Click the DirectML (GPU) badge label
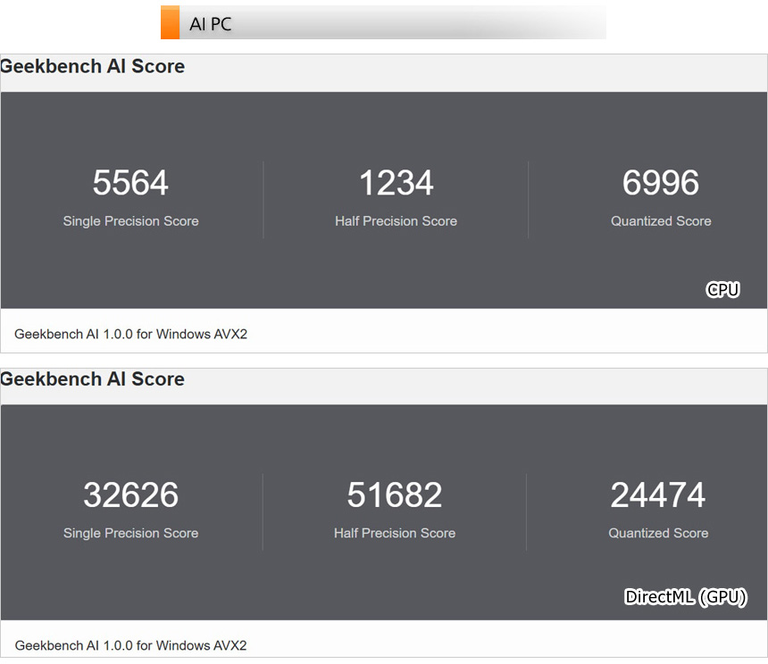The image size is (768, 664). [685, 597]
